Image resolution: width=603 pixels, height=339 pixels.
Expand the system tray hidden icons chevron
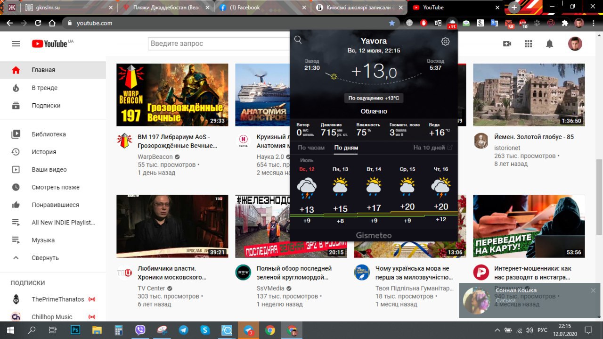497,330
